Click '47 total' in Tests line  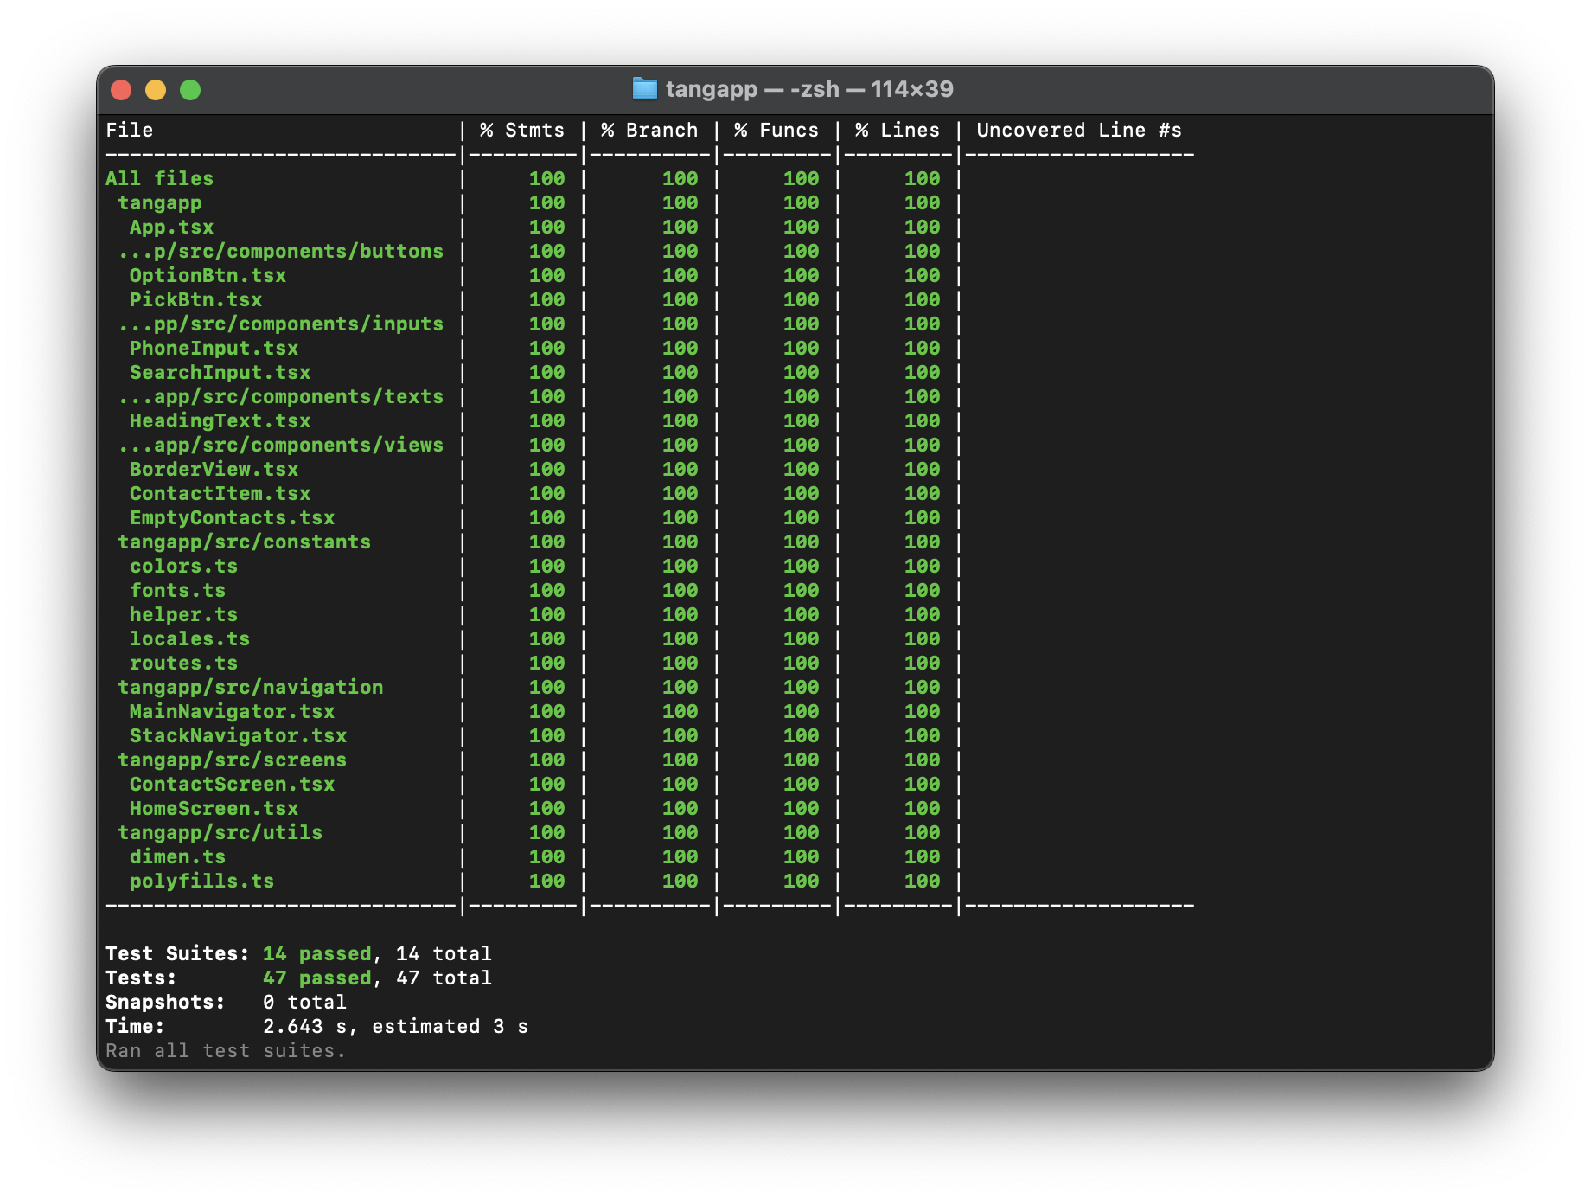[x=444, y=978]
